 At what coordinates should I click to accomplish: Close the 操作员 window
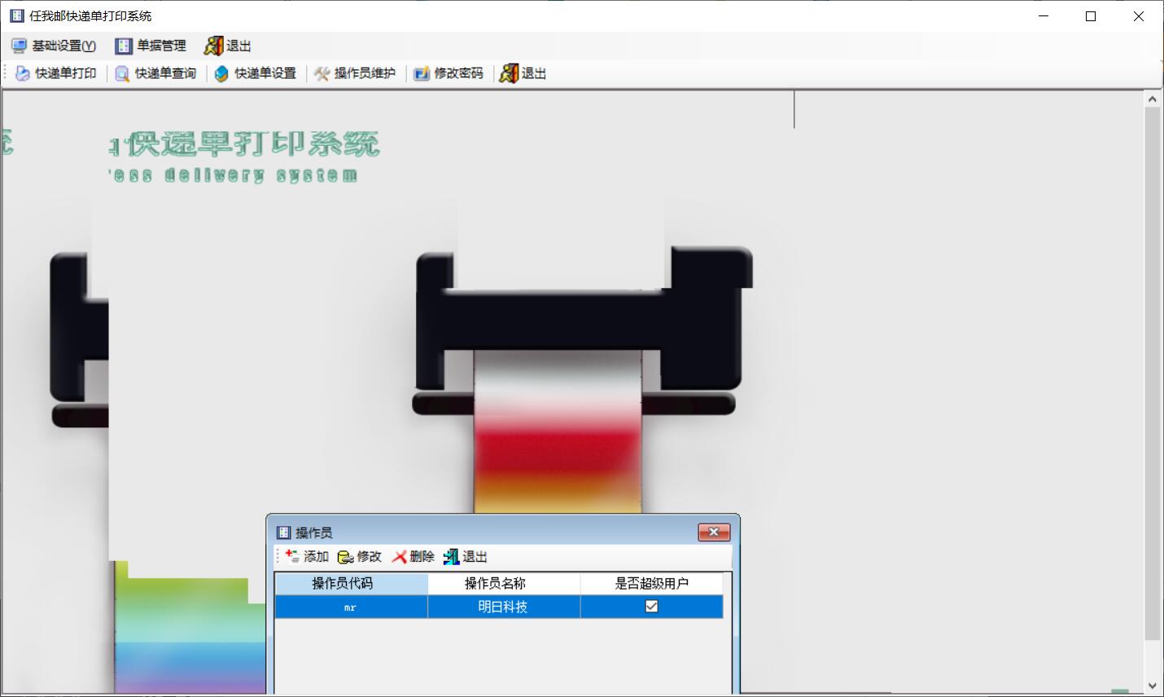714,532
